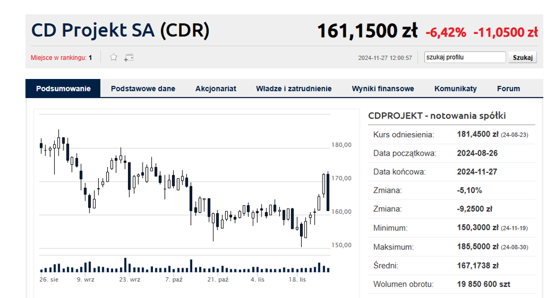This screenshot has width=547, height=298.
Task: Select timestamp 2024-11-27 12:00:57
Action: 385,58
